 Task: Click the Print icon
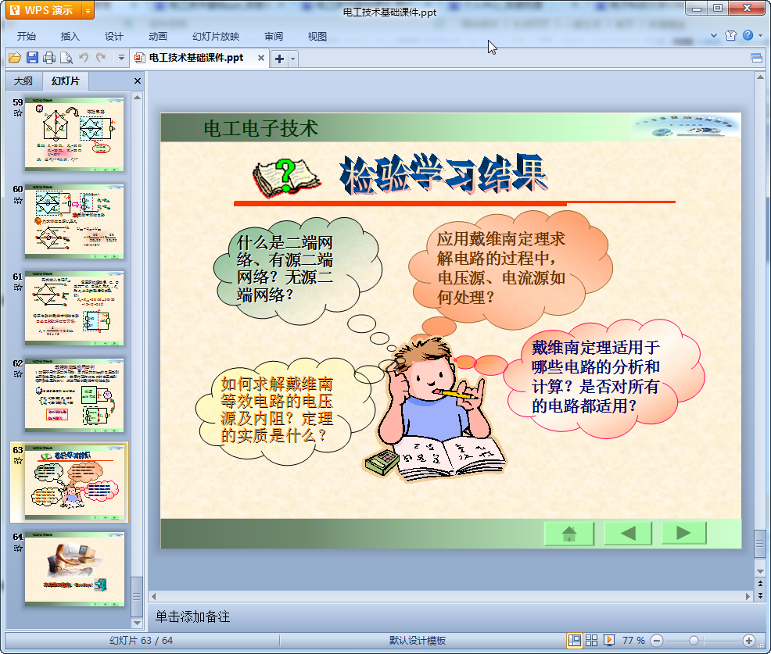point(49,58)
